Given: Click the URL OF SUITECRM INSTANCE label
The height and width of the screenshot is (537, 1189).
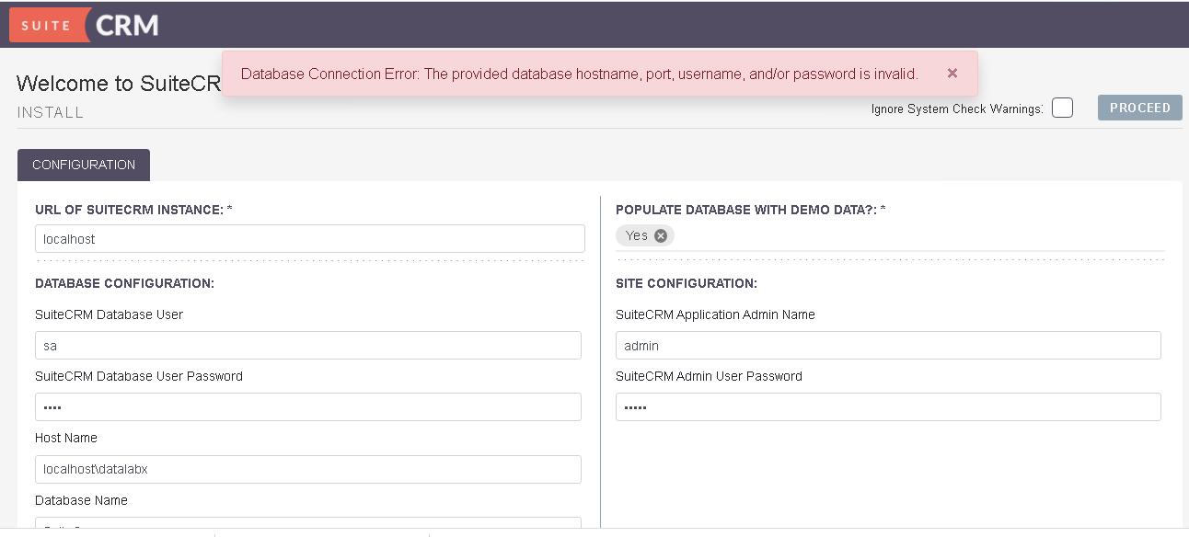Looking at the screenshot, I should click(133, 210).
